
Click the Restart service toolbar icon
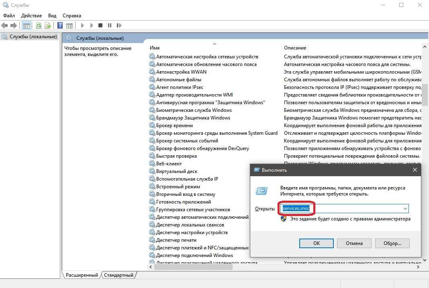click(x=118, y=26)
